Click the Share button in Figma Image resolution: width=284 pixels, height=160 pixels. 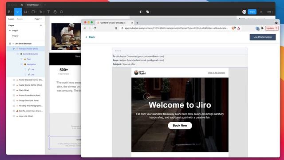[252, 12]
